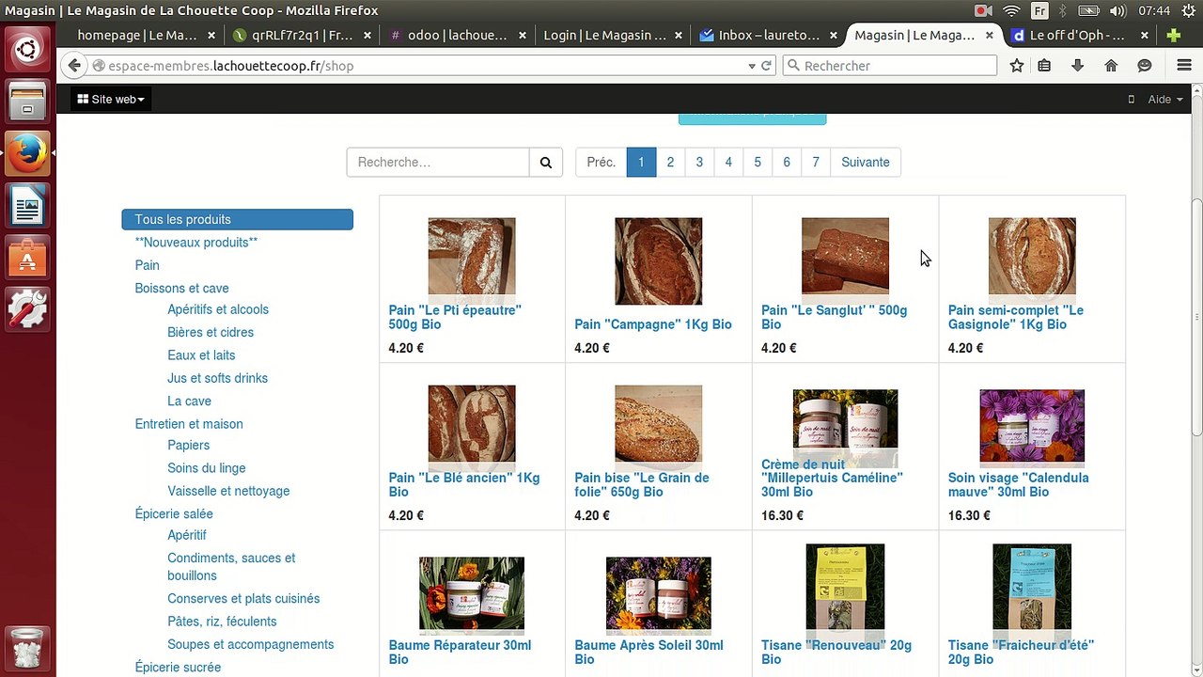Launch LibreOffice Writer from the launcher
1203x677 pixels.
coord(27,205)
